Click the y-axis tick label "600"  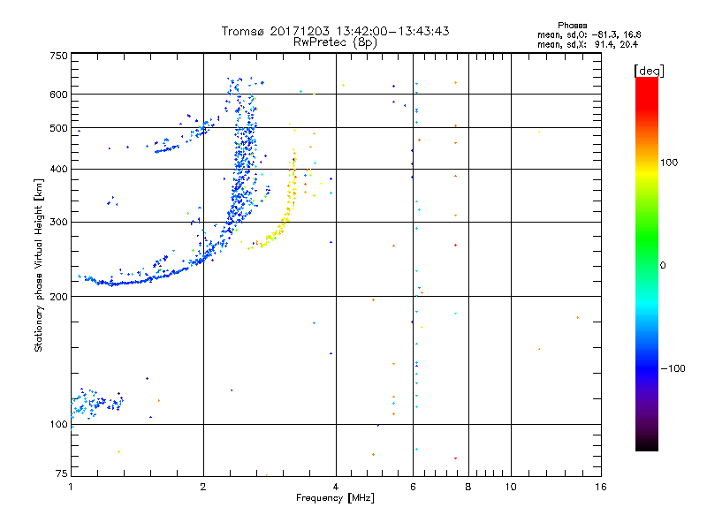pos(58,95)
